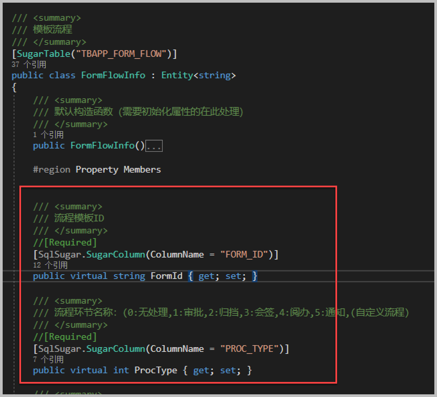Image resolution: width=437 pixels, height=397 pixels.
Task: Click the 'int' keyword of ProcType
Action: coord(121,370)
